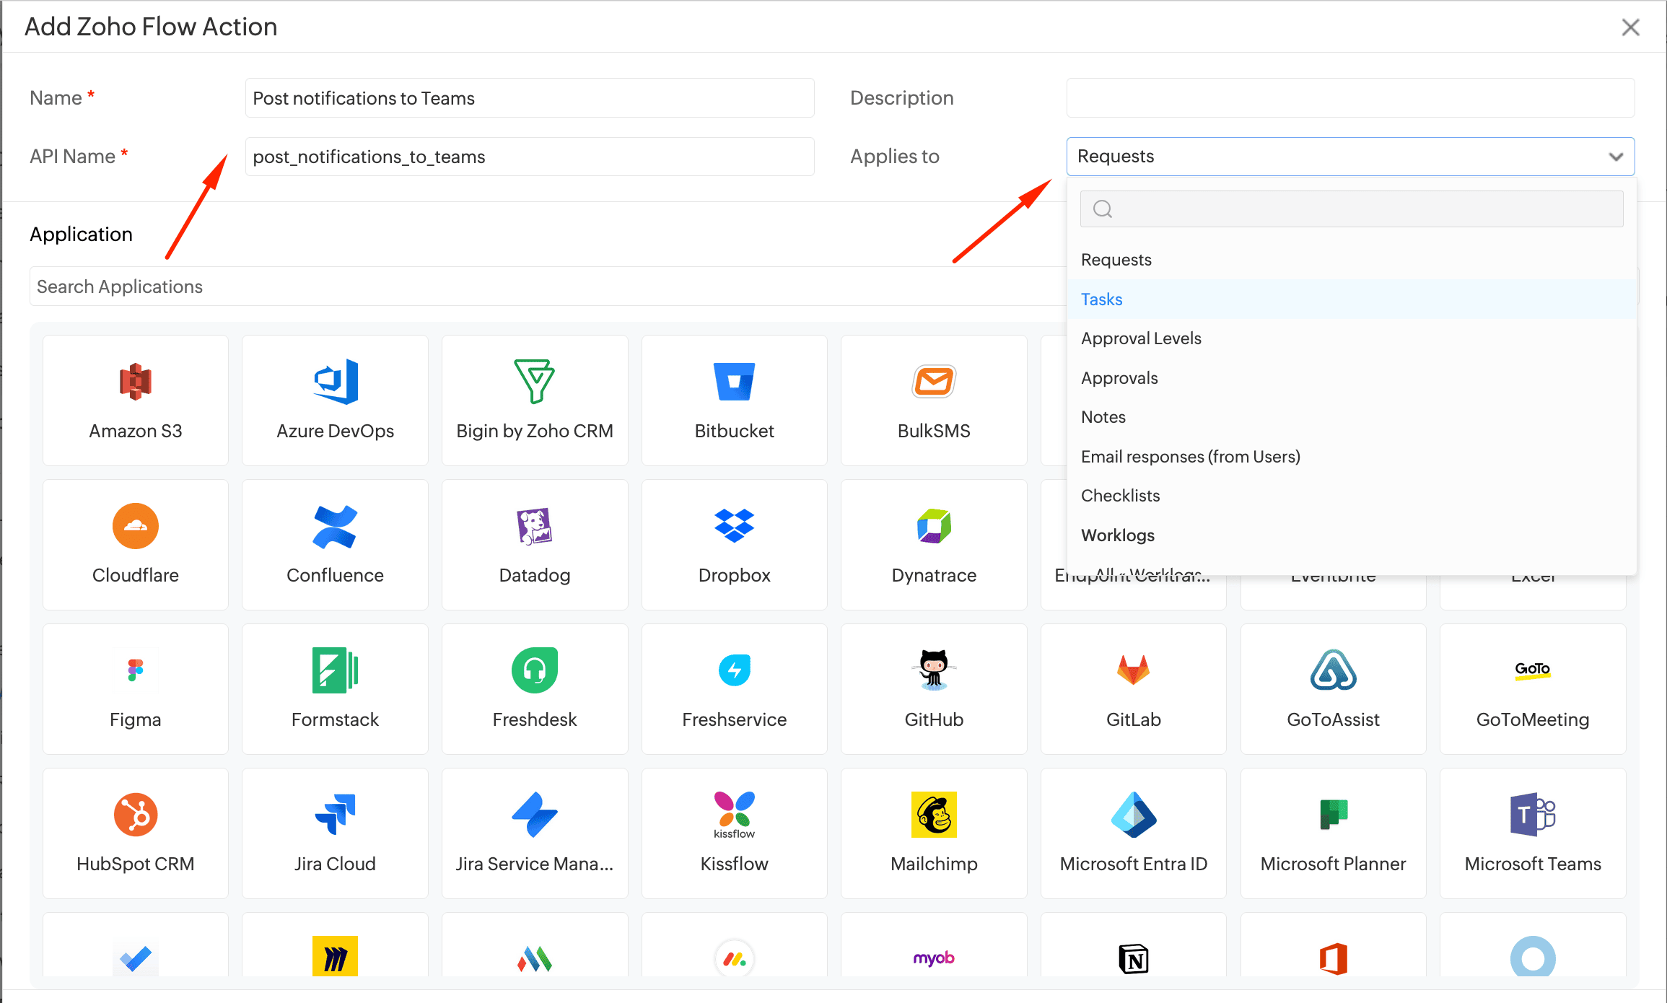Pick the Worklogs dropdown option

pos(1117,535)
